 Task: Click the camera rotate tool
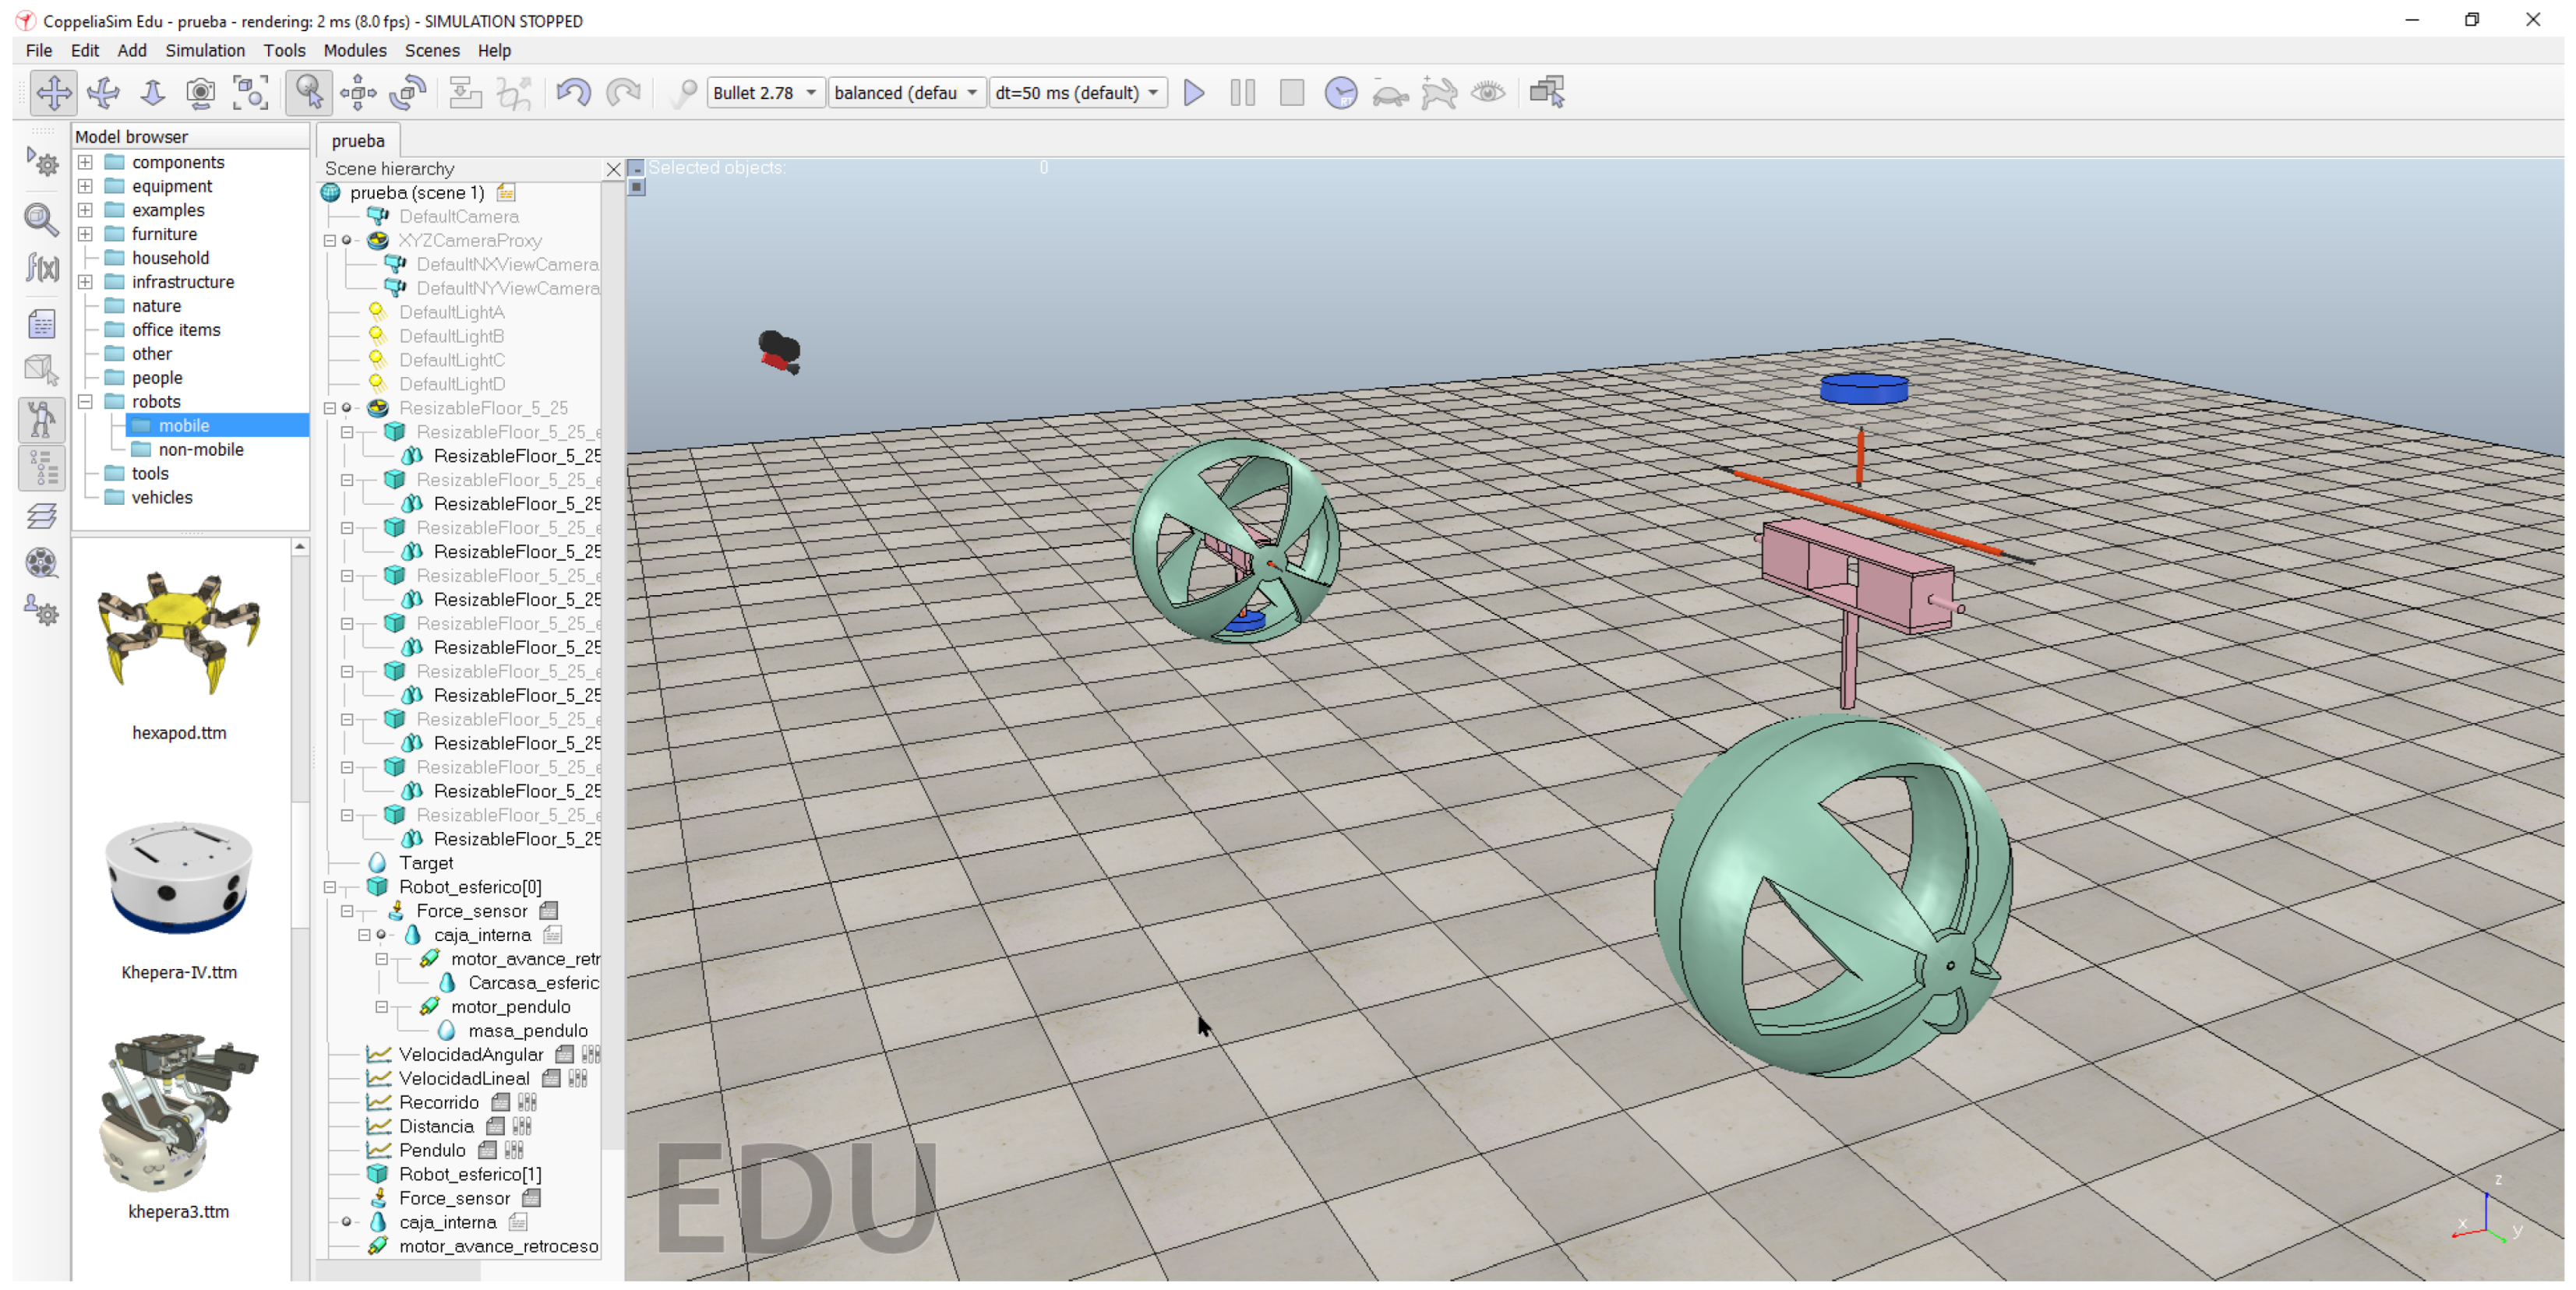click(103, 93)
